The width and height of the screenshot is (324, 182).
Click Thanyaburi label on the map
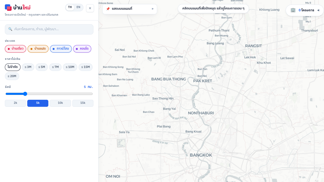coord(309,30)
